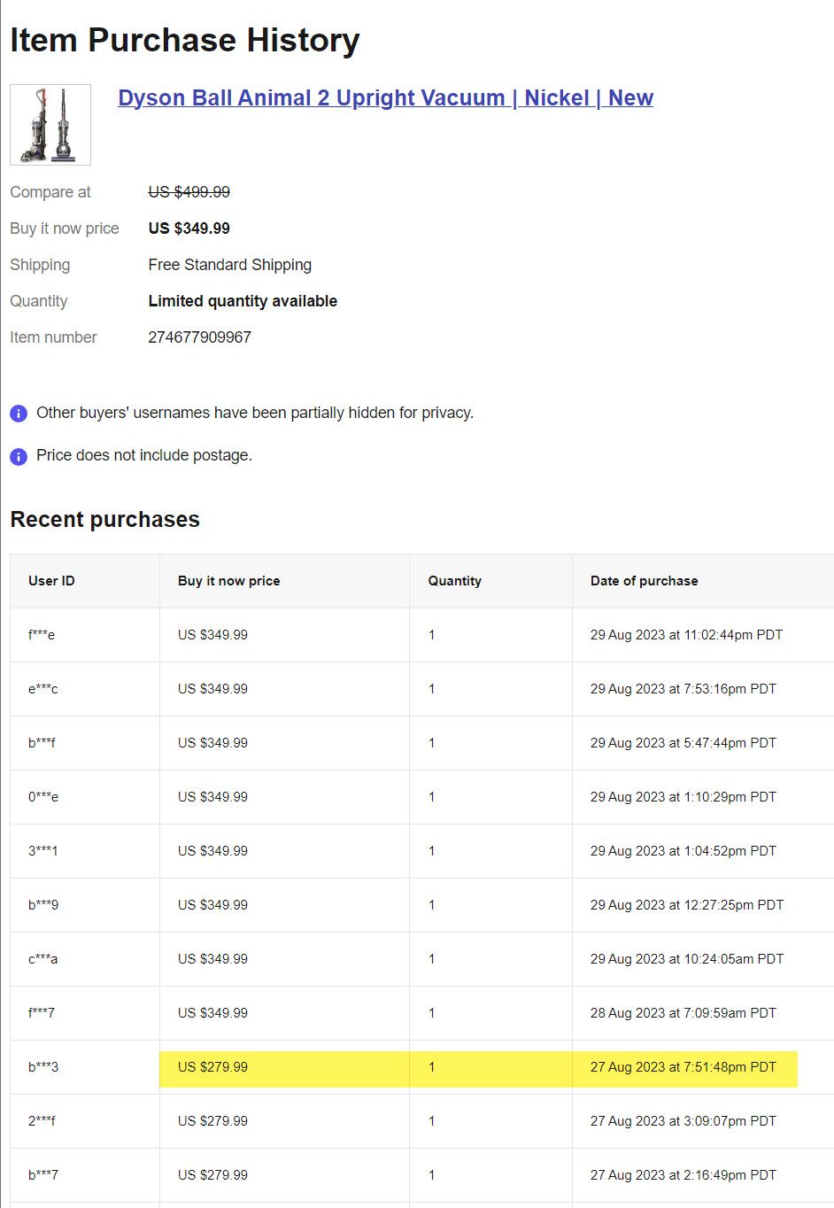The image size is (834, 1208).
Task: Click the item number 274677909967
Action: 200,337
